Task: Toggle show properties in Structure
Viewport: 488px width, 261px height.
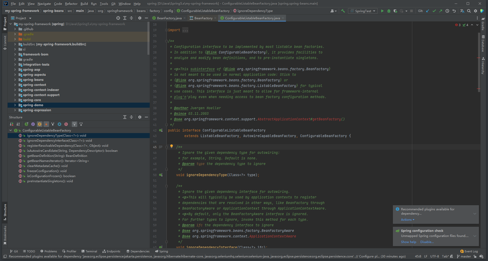Action: click(x=33, y=124)
